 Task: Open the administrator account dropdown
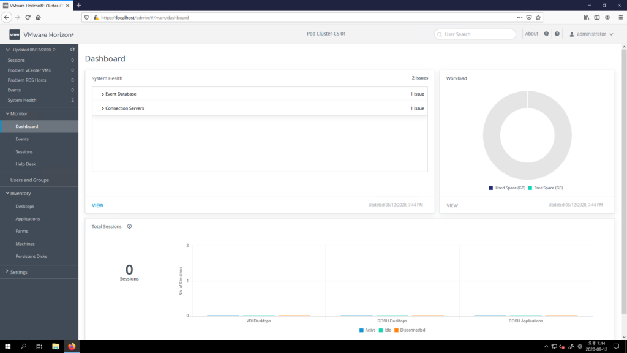[x=591, y=34]
